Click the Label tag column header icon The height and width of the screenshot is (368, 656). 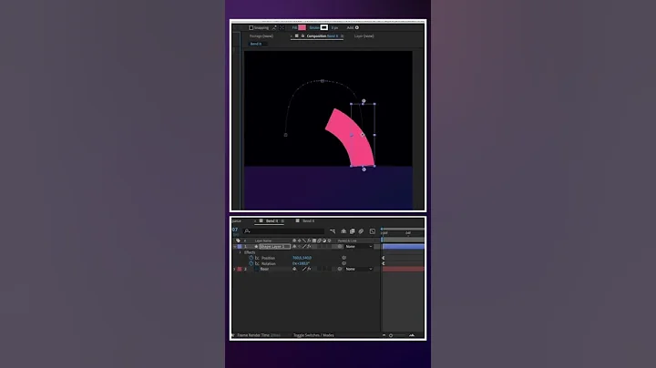click(238, 240)
